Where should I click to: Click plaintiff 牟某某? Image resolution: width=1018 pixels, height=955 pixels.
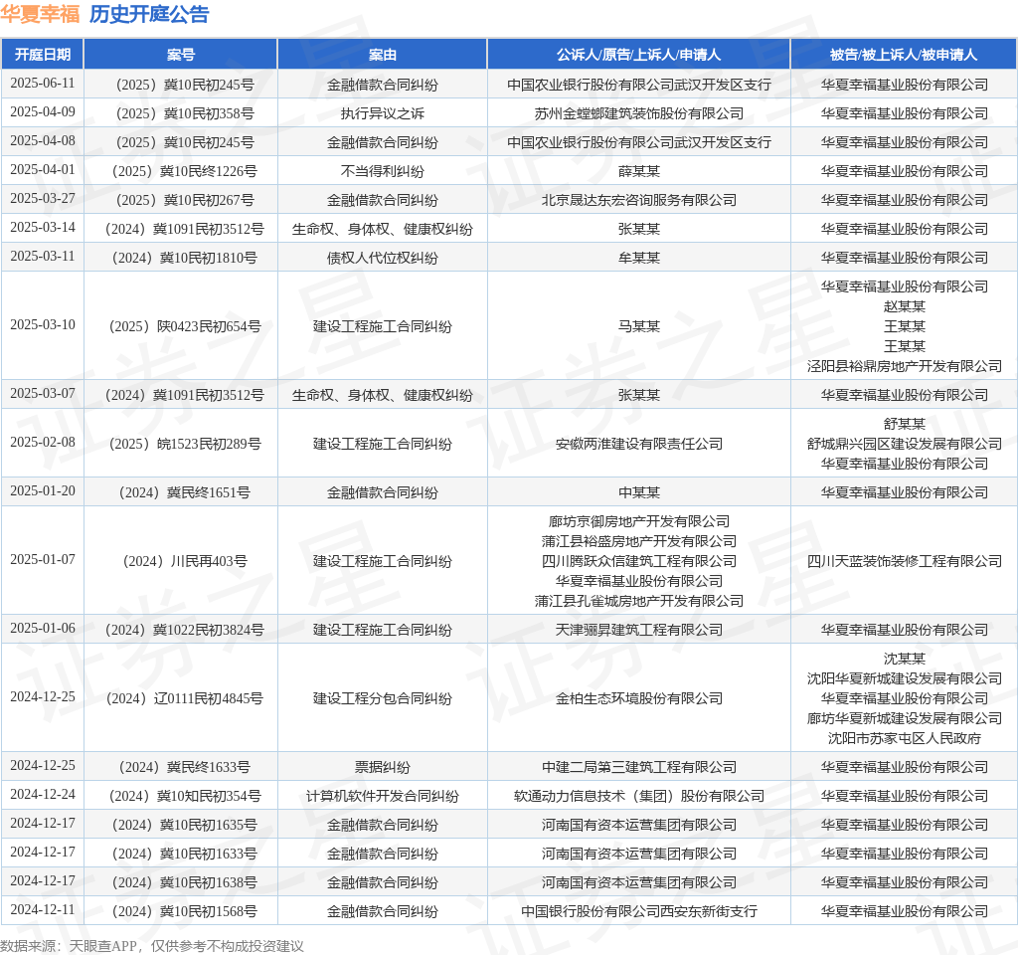639,258
